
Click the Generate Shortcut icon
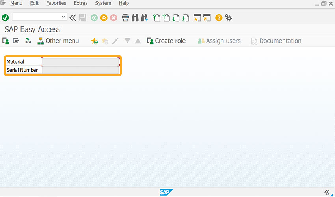point(207,18)
